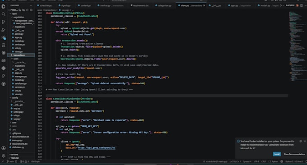The height and width of the screenshot is (165, 307).
Task: Synchronize changes with the status bar sync icon
Action: [x=16, y=162]
